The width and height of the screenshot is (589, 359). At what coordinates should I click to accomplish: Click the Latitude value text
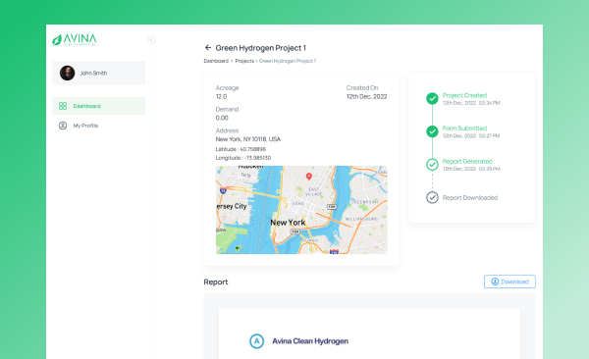tap(253, 149)
